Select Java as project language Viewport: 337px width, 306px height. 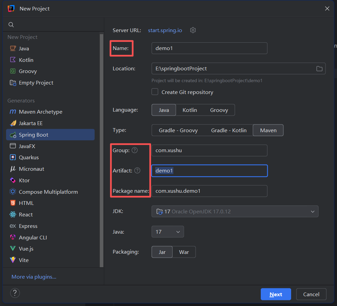(164, 110)
